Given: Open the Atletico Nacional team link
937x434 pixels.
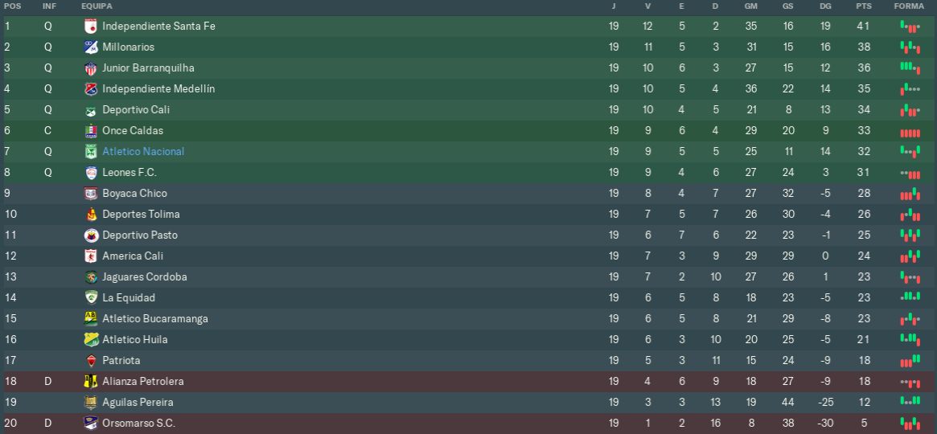Looking at the screenshot, I should (143, 152).
